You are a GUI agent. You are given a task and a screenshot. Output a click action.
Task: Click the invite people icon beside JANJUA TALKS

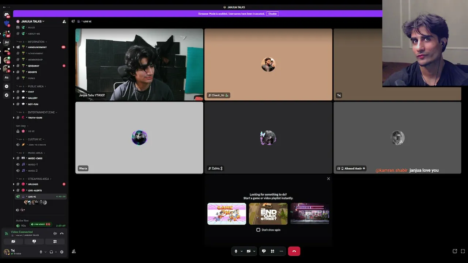point(64,22)
